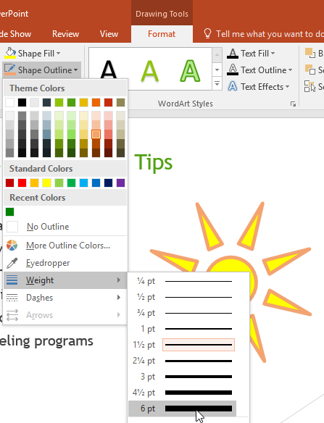The width and height of the screenshot is (324, 423).
Task: Set outline weight to 6 pt
Action: coord(182,409)
